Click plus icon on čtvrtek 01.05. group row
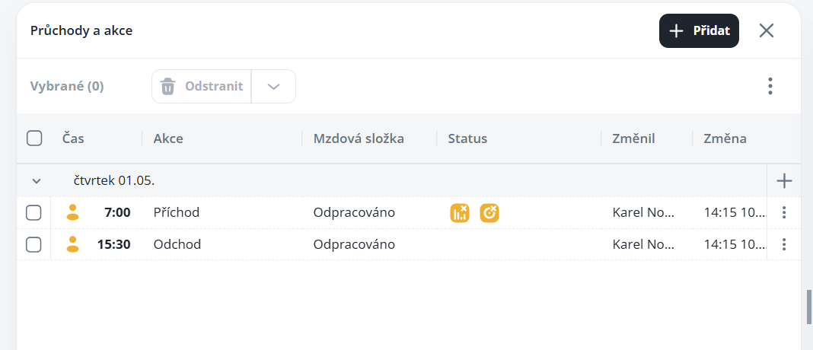Viewport: 813px width, 350px height. [x=784, y=181]
